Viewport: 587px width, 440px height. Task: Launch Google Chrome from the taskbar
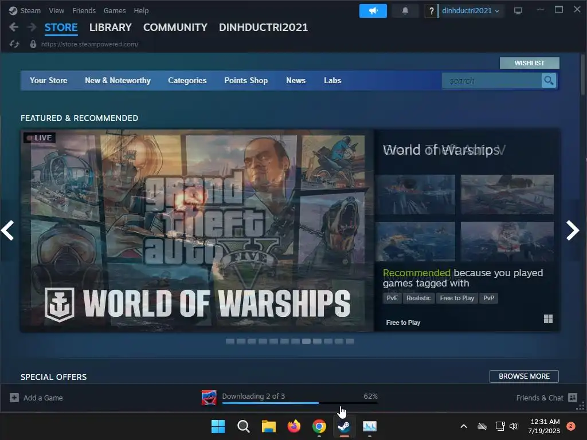(x=319, y=426)
